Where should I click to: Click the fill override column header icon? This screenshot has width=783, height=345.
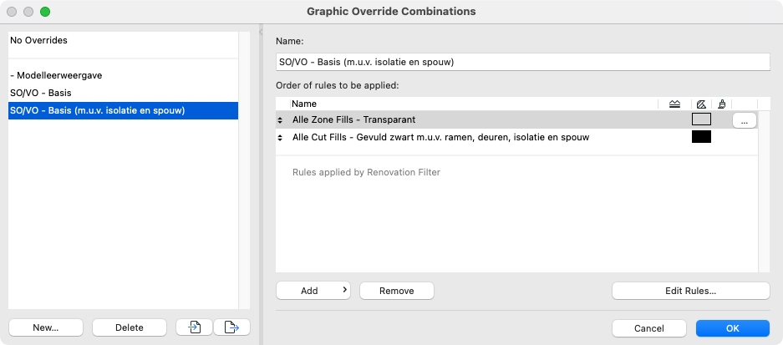pyautogui.click(x=701, y=104)
